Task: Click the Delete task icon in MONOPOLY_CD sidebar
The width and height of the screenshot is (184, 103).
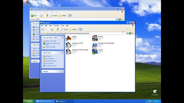Action: [x=34, y=39]
